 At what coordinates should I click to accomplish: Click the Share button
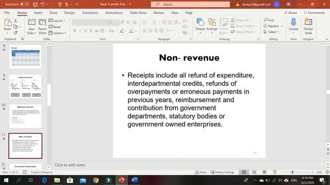pos(290,12)
